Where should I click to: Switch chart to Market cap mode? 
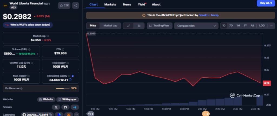pos(110,26)
